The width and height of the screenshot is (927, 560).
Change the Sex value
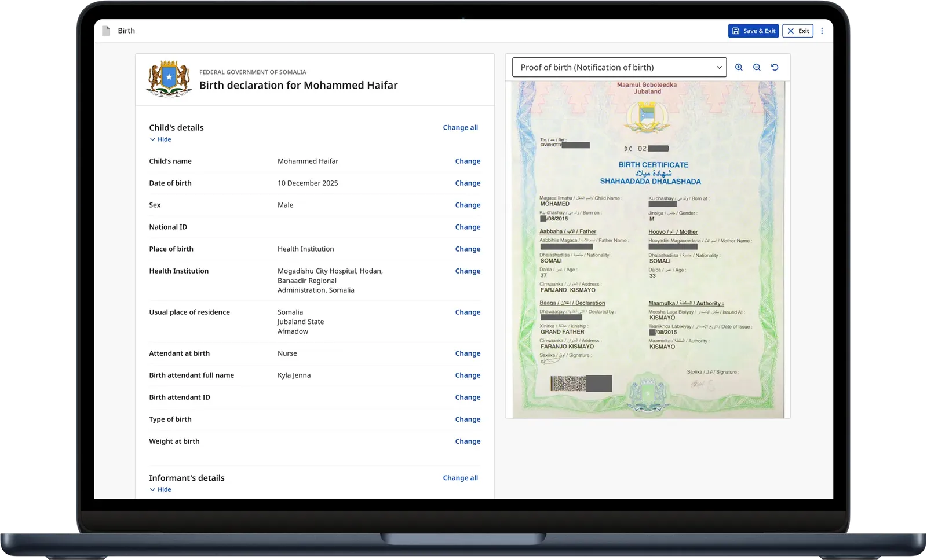pyautogui.click(x=468, y=205)
